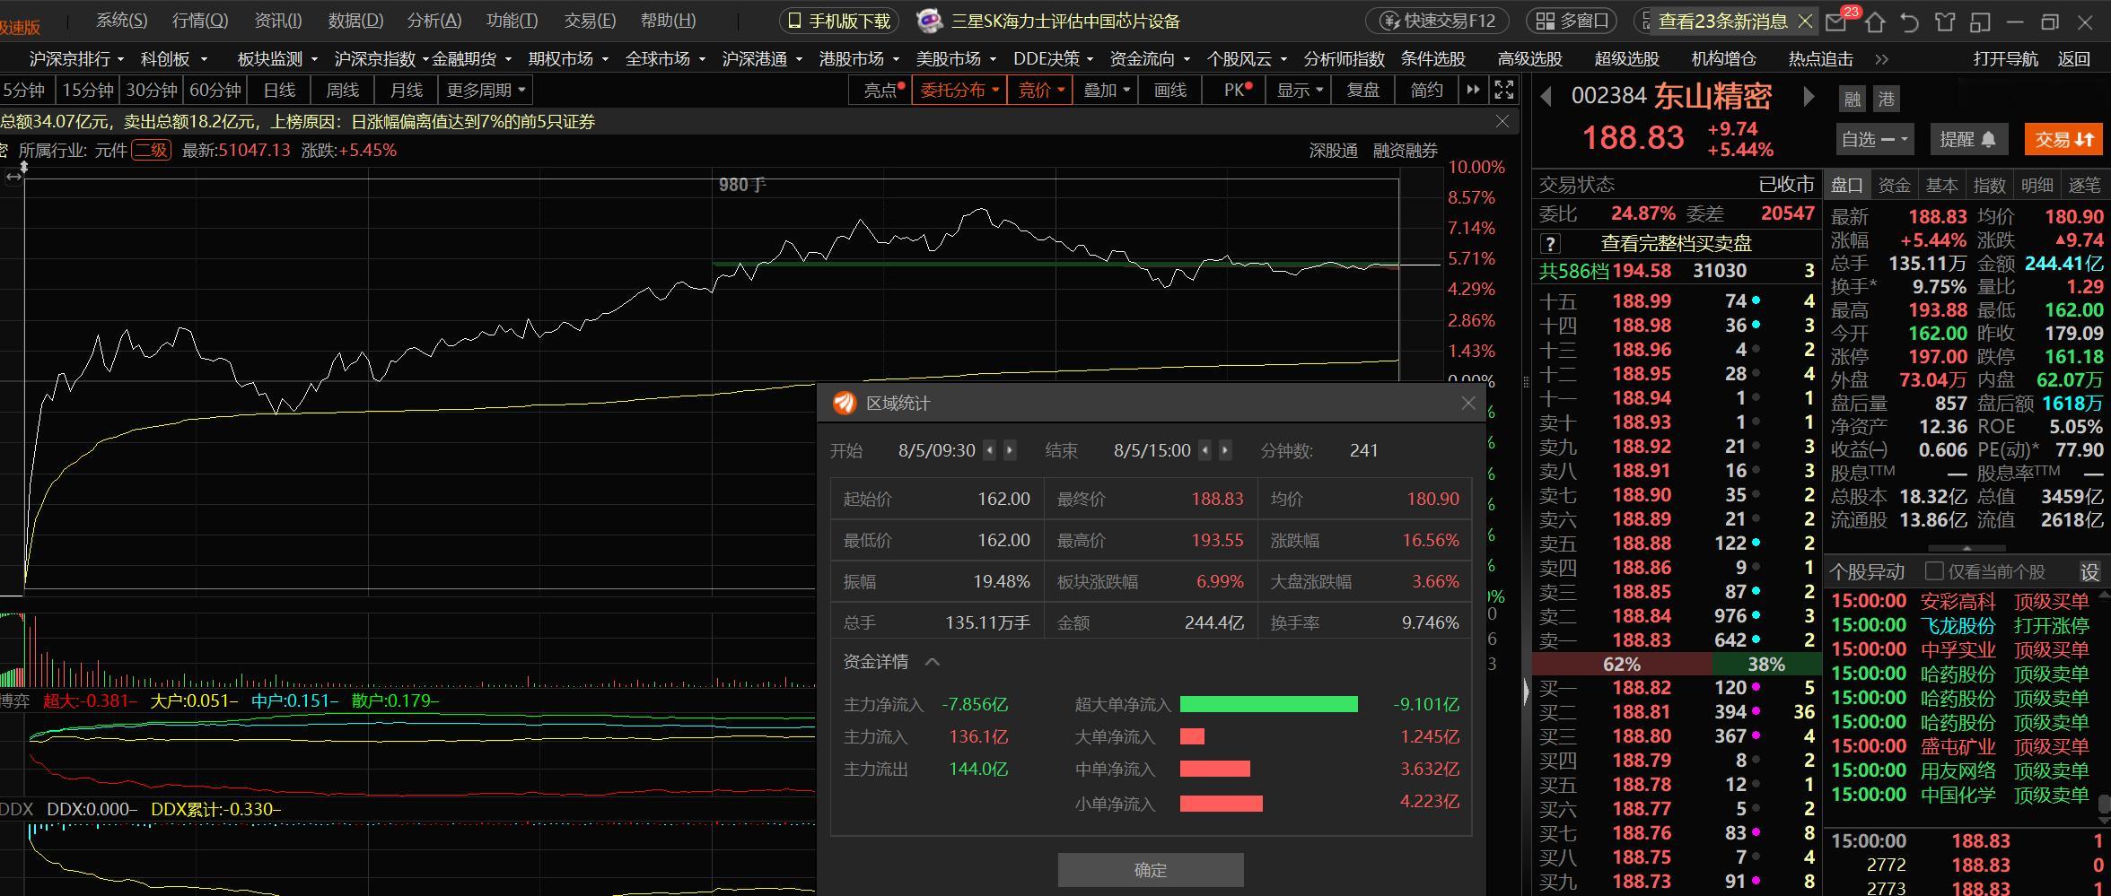
Task: Click 打开导航 link
Action: (x=2005, y=59)
